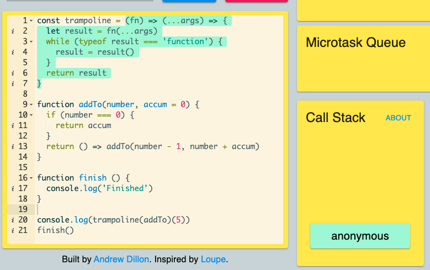The height and width of the screenshot is (270, 430).
Task: Open the Andrew Dillon link
Action: [121, 260]
